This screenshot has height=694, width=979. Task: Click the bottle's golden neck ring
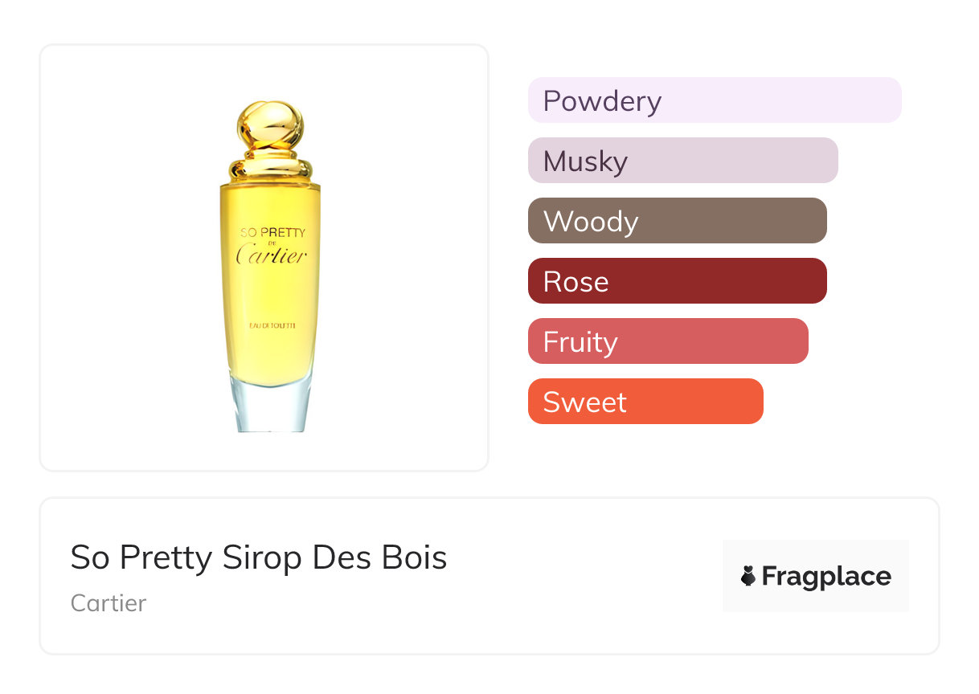click(x=272, y=171)
